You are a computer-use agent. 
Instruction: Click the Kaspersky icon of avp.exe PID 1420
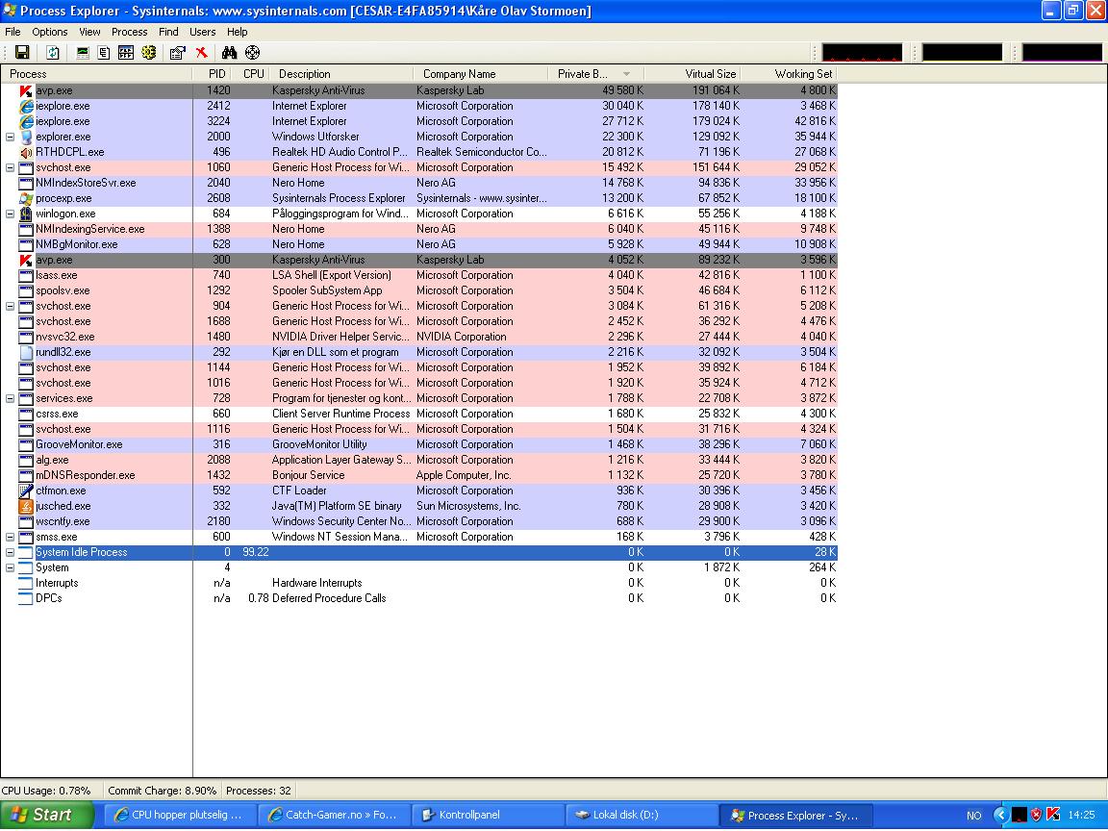[26, 90]
